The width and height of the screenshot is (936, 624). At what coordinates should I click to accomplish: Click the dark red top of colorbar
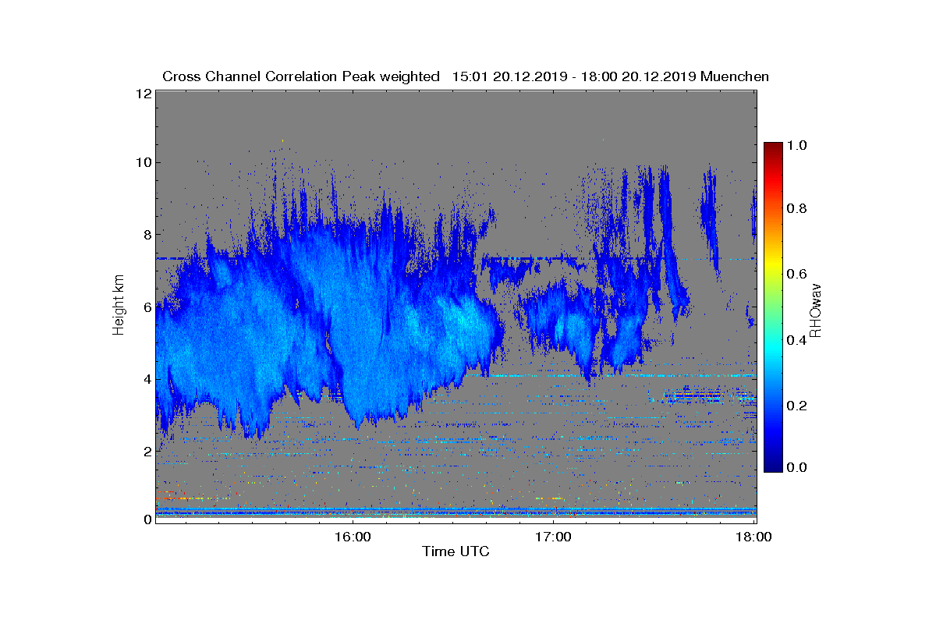click(772, 148)
